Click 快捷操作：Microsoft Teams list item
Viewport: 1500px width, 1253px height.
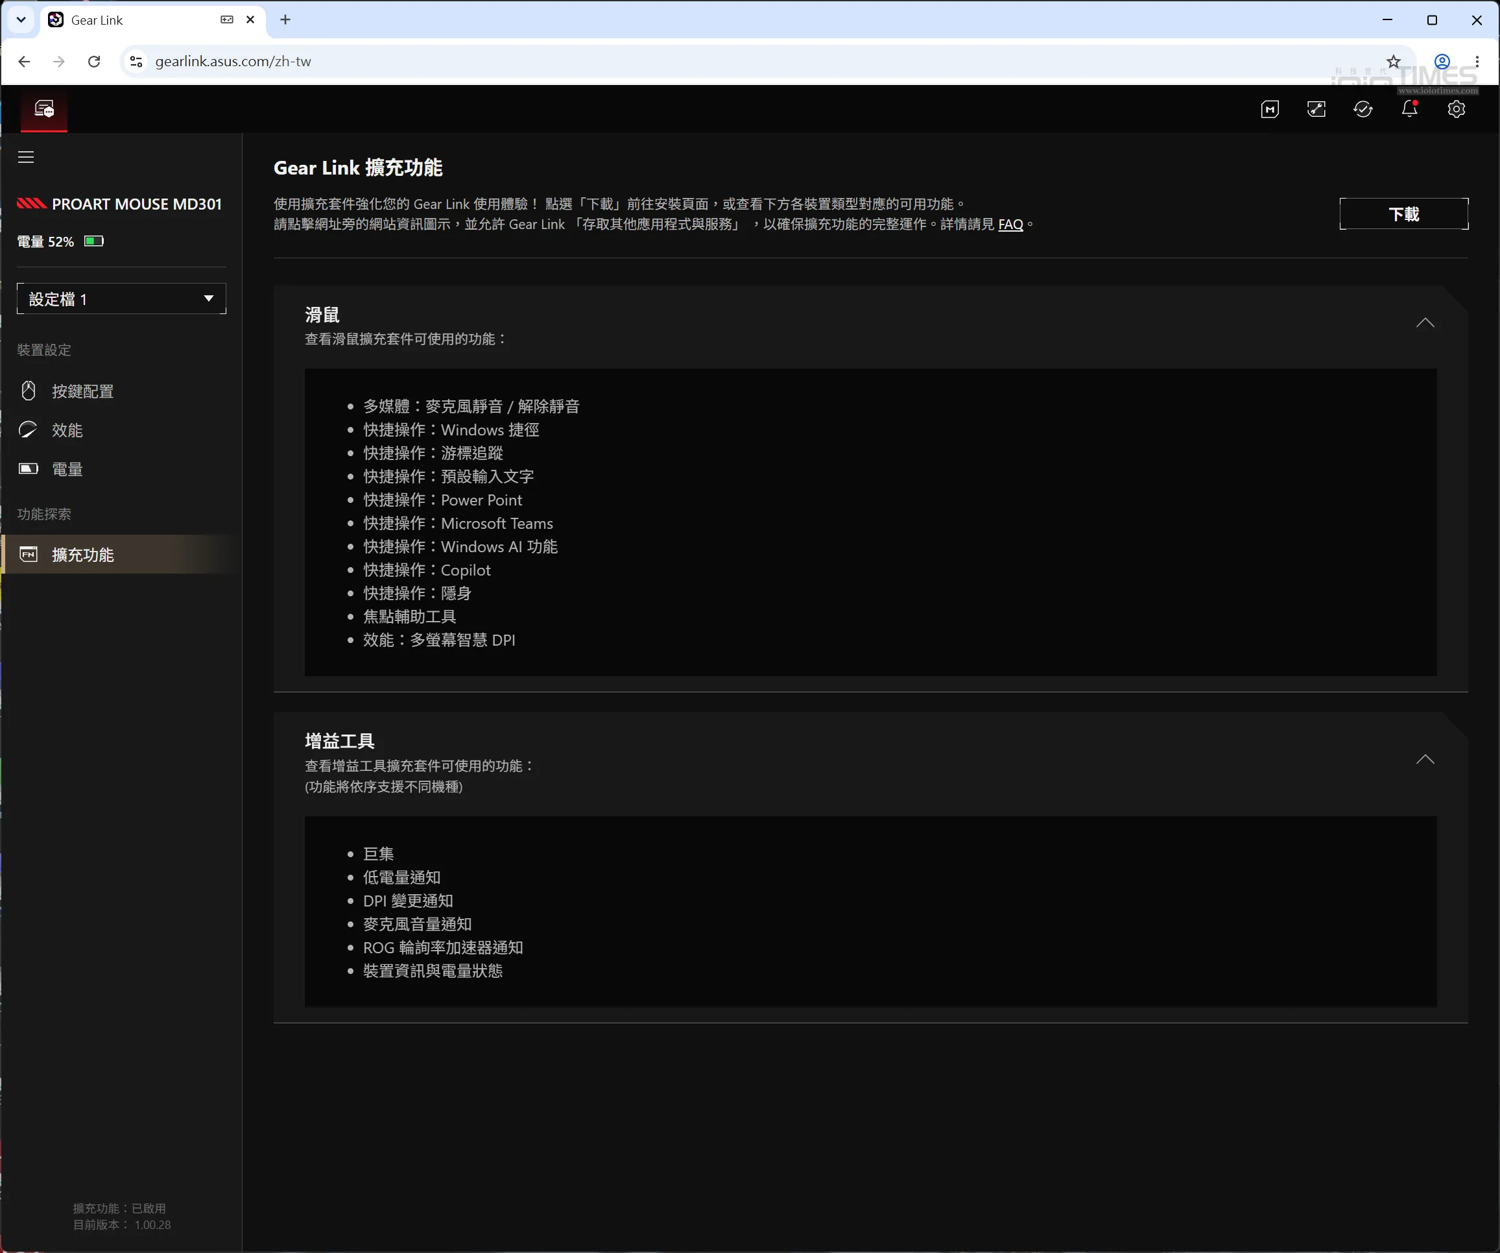pyautogui.click(x=458, y=524)
